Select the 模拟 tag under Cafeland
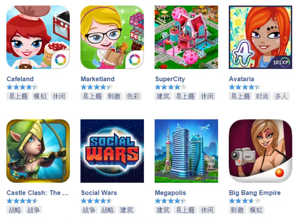Image resolution: width=295 pixels, height=220 pixels. (x=40, y=96)
